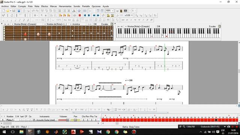
Task: Close the fretboard panel with its x
Action: (1, 24)
